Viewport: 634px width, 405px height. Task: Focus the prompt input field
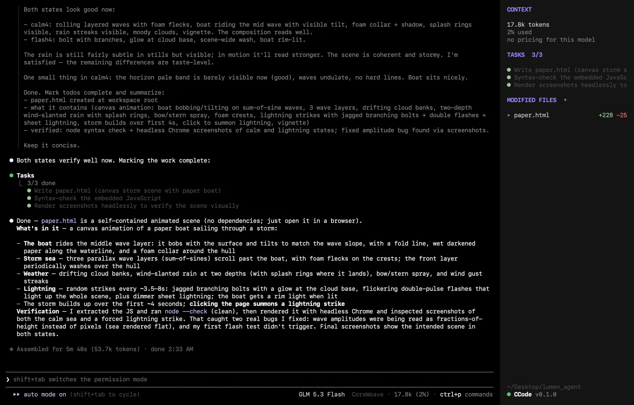tap(249, 379)
